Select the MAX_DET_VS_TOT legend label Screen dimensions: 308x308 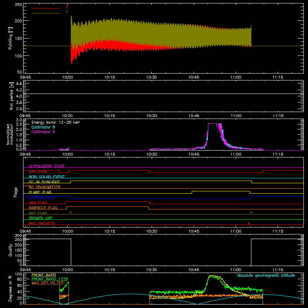[48, 283]
